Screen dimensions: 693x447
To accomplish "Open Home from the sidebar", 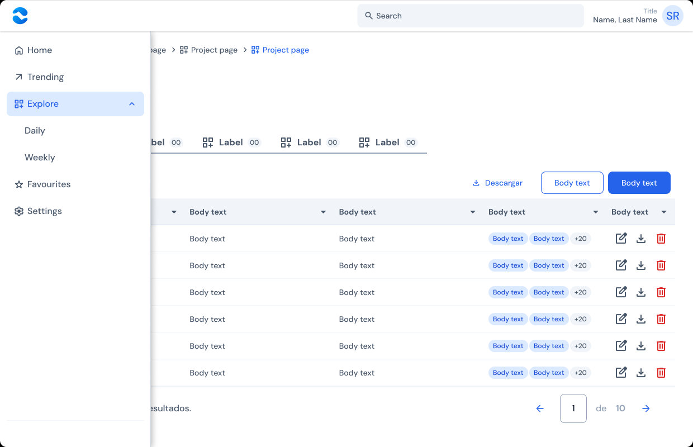I will click(x=75, y=50).
